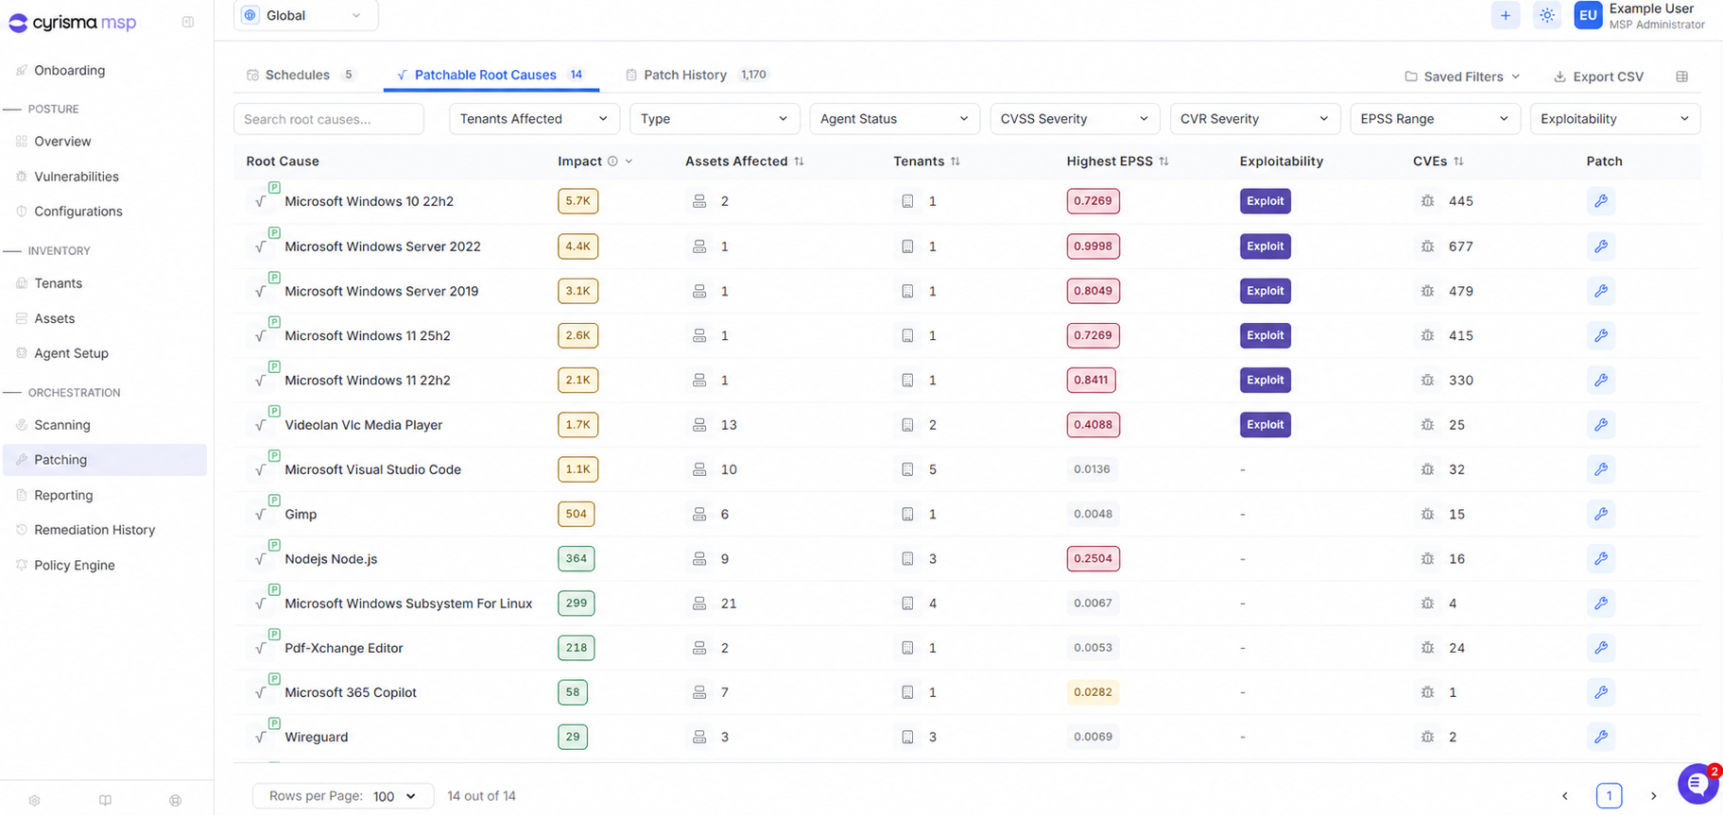1723x815 pixels.
Task: Open the Saved Filters menu
Action: click(x=1462, y=76)
